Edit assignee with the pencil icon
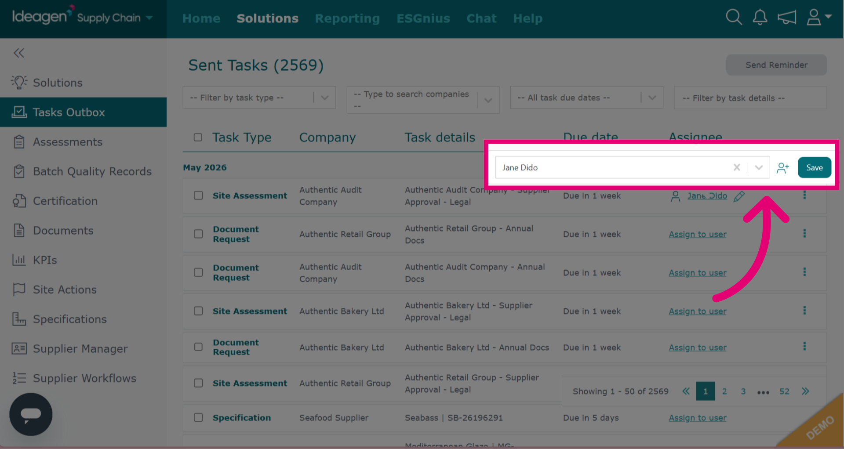The image size is (844, 449). pos(739,196)
